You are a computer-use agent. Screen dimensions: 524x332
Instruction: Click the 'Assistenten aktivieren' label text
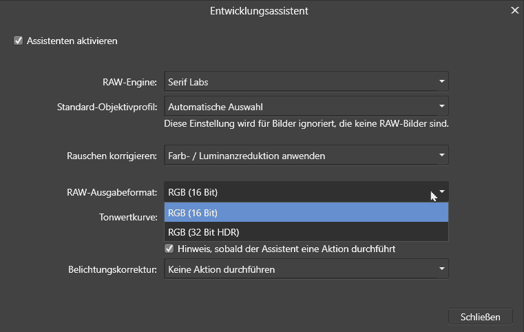[x=72, y=41]
